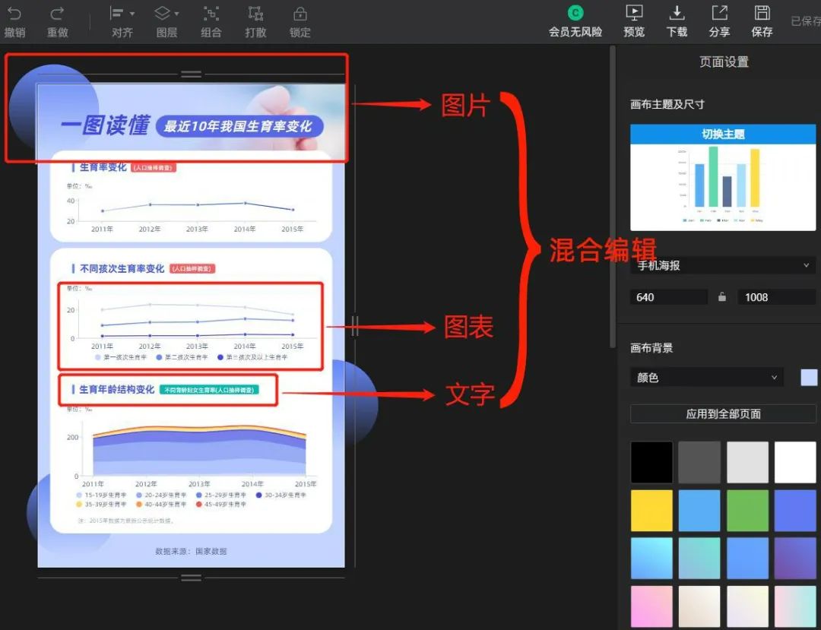Open the 手机海报 canvas size dropdown

[723, 265]
